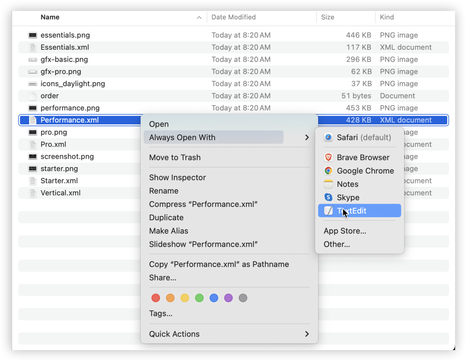Image resolution: width=466 pixels, height=361 pixels.
Task: Open the App Store… option
Action: pyautogui.click(x=345, y=231)
